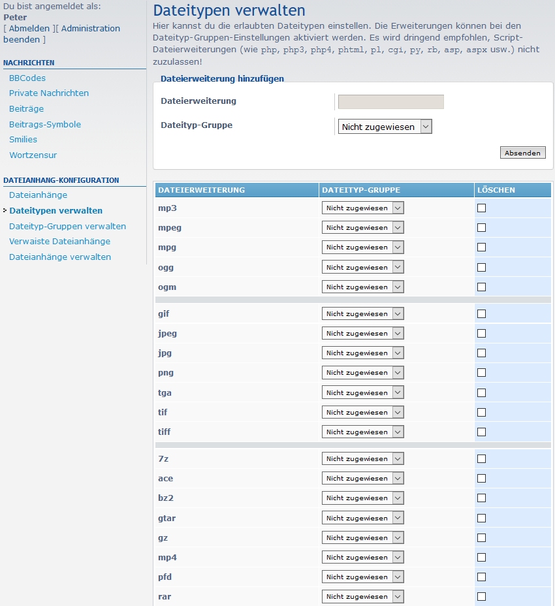The height and width of the screenshot is (606, 555).
Task: Open the group dropdown for tga
Action: (x=363, y=392)
